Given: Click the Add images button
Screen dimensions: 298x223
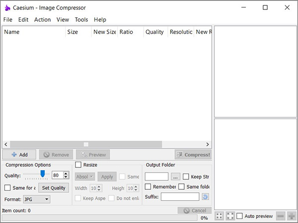Looking at the screenshot, I should point(19,155).
